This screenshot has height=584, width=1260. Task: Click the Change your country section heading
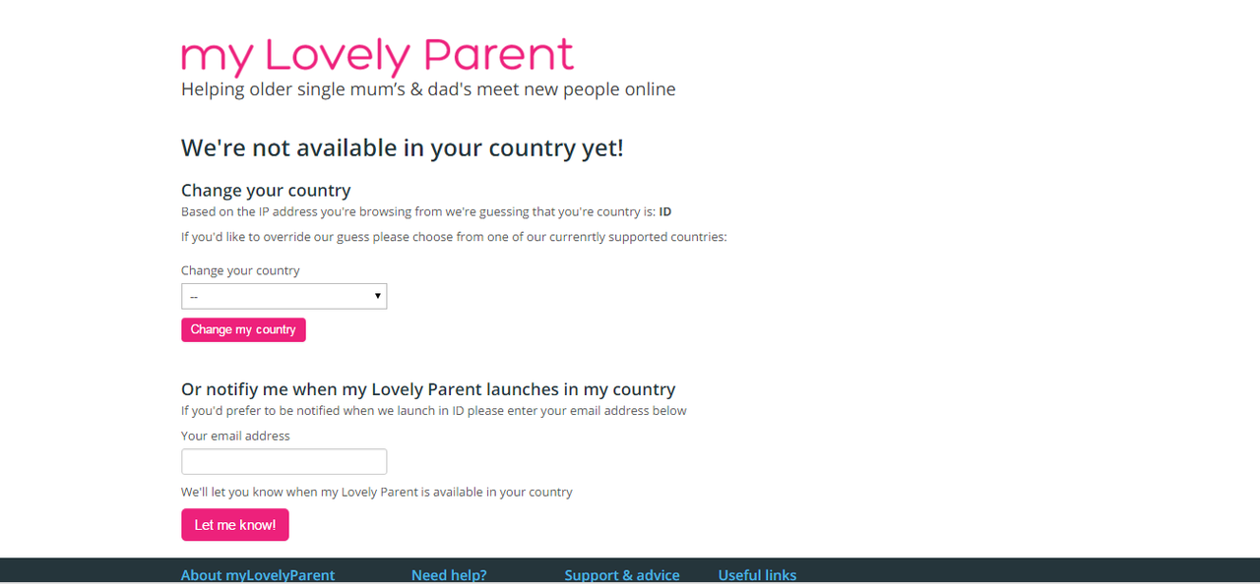266,190
